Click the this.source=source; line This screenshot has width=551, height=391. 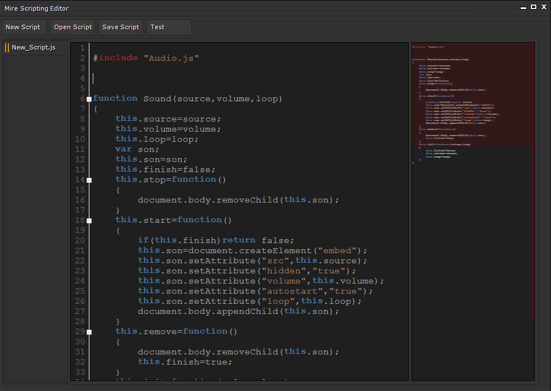pyautogui.click(x=168, y=119)
